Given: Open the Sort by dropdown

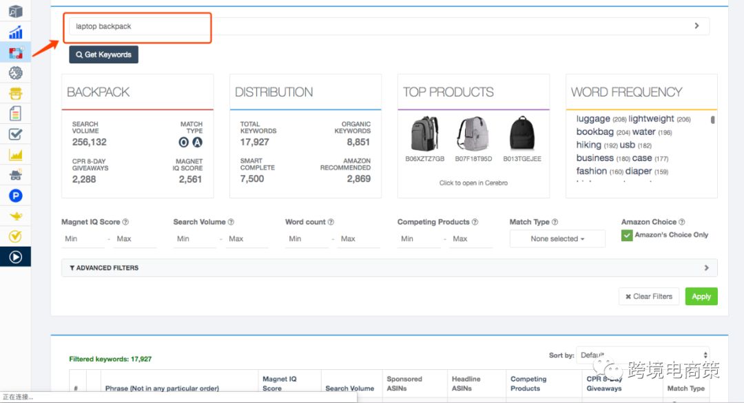Looking at the screenshot, I should pyautogui.click(x=642, y=355).
